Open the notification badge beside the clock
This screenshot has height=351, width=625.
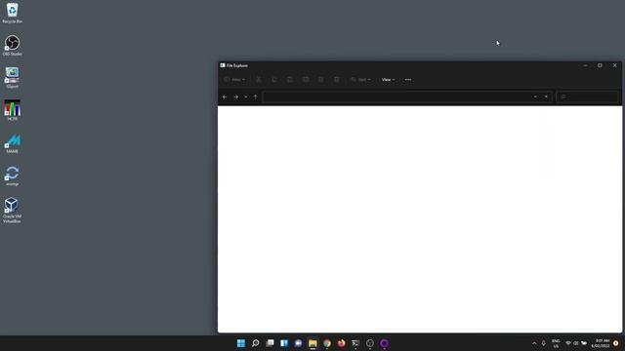pos(616,343)
